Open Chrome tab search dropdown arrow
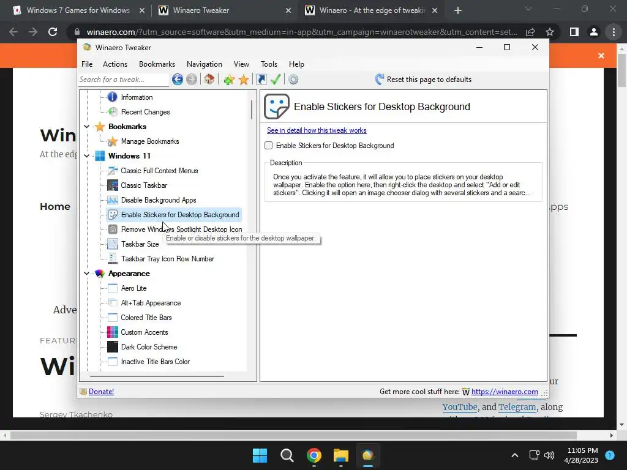Image resolution: width=627 pixels, height=470 pixels. 528,9
